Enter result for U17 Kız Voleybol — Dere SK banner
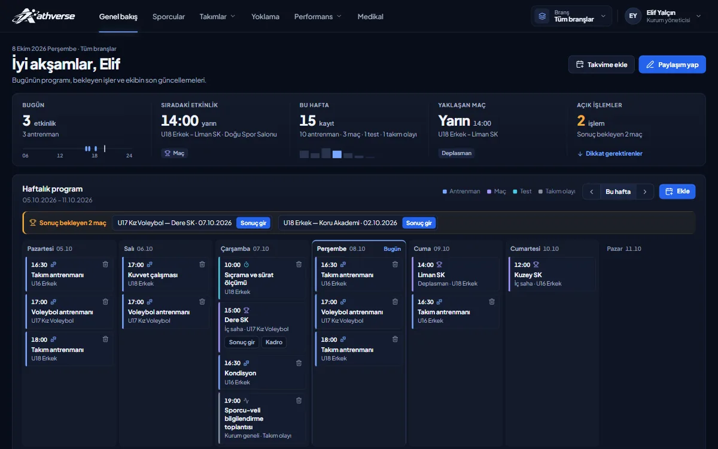This screenshot has width=718, height=449. click(254, 223)
